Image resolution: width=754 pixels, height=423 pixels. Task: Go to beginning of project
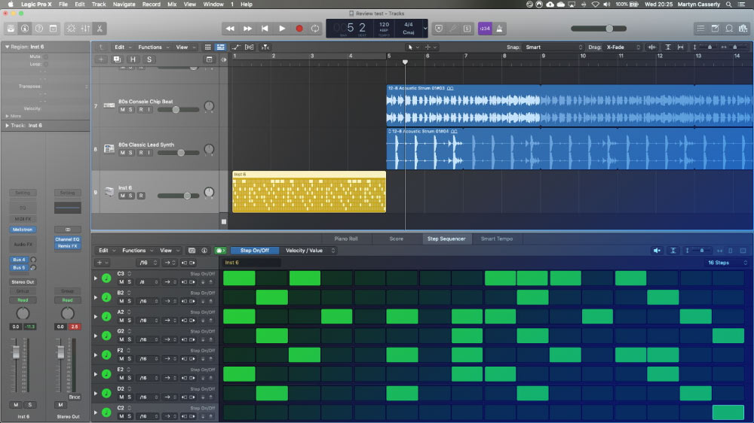pos(265,29)
